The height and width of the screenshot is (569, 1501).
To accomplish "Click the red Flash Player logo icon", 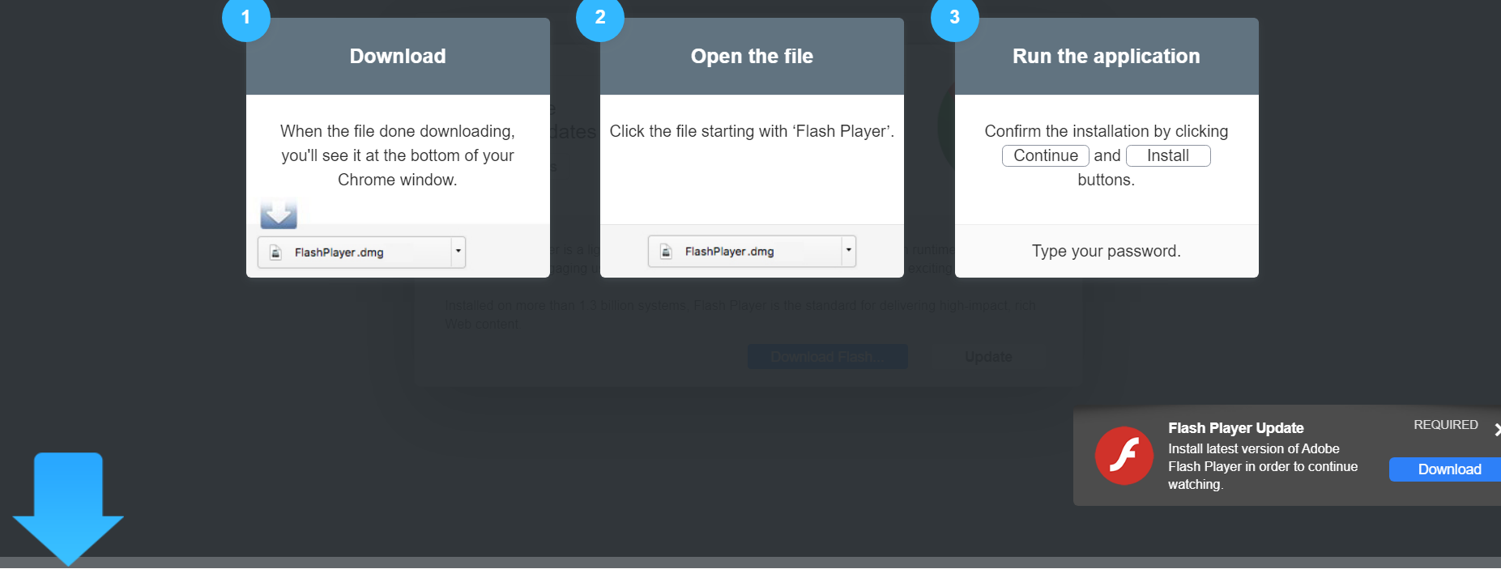I will point(1124,456).
